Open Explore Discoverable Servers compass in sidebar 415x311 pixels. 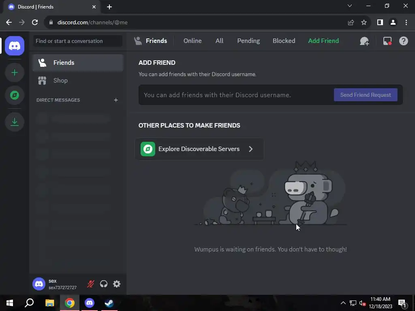(15, 95)
